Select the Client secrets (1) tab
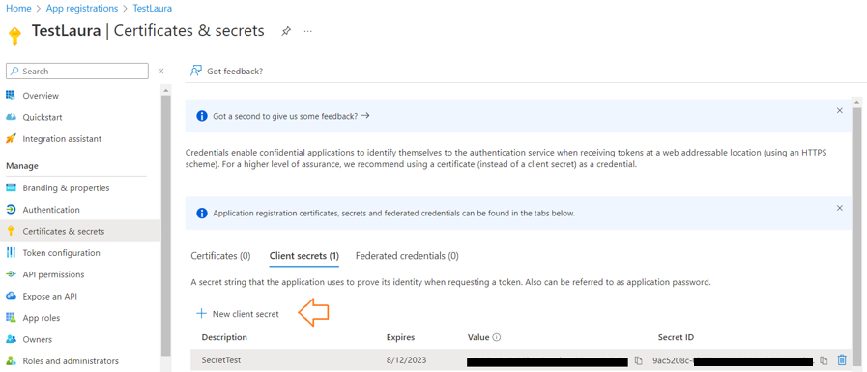The image size is (867, 372). 304,256
